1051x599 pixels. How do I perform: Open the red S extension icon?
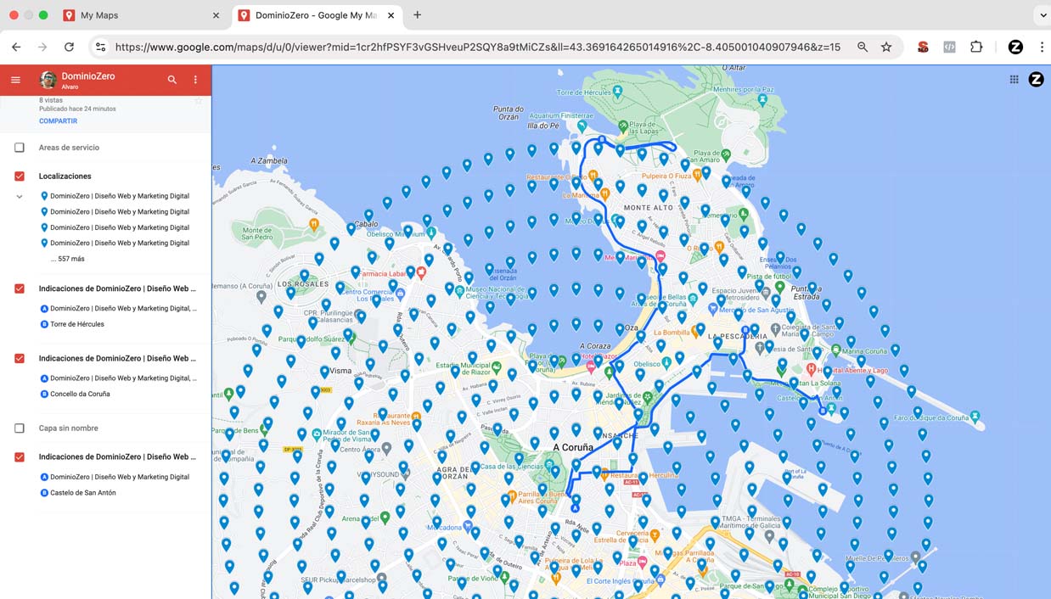(x=923, y=48)
